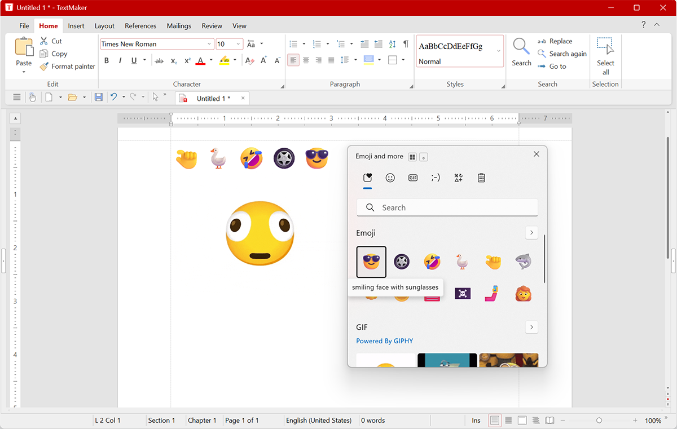
Task: Click Select all button
Action: [x=605, y=56]
